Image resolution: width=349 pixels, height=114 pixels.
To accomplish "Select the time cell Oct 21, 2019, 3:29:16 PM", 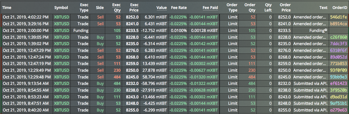I will pos(26,24).
